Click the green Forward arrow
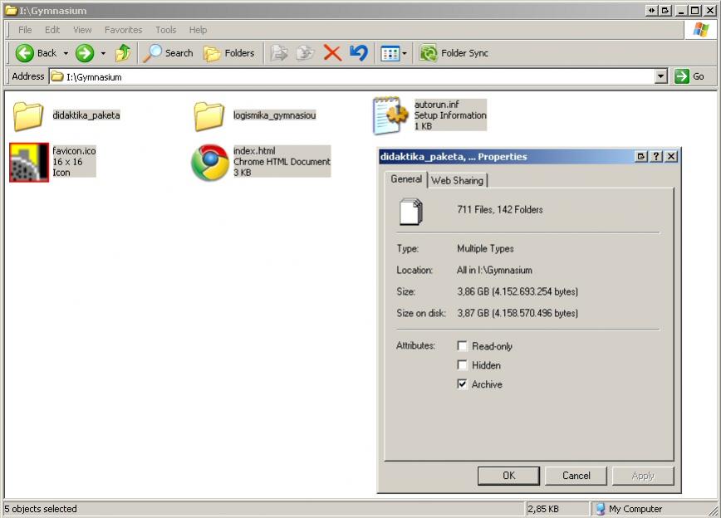The image size is (721, 518). click(x=85, y=53)
